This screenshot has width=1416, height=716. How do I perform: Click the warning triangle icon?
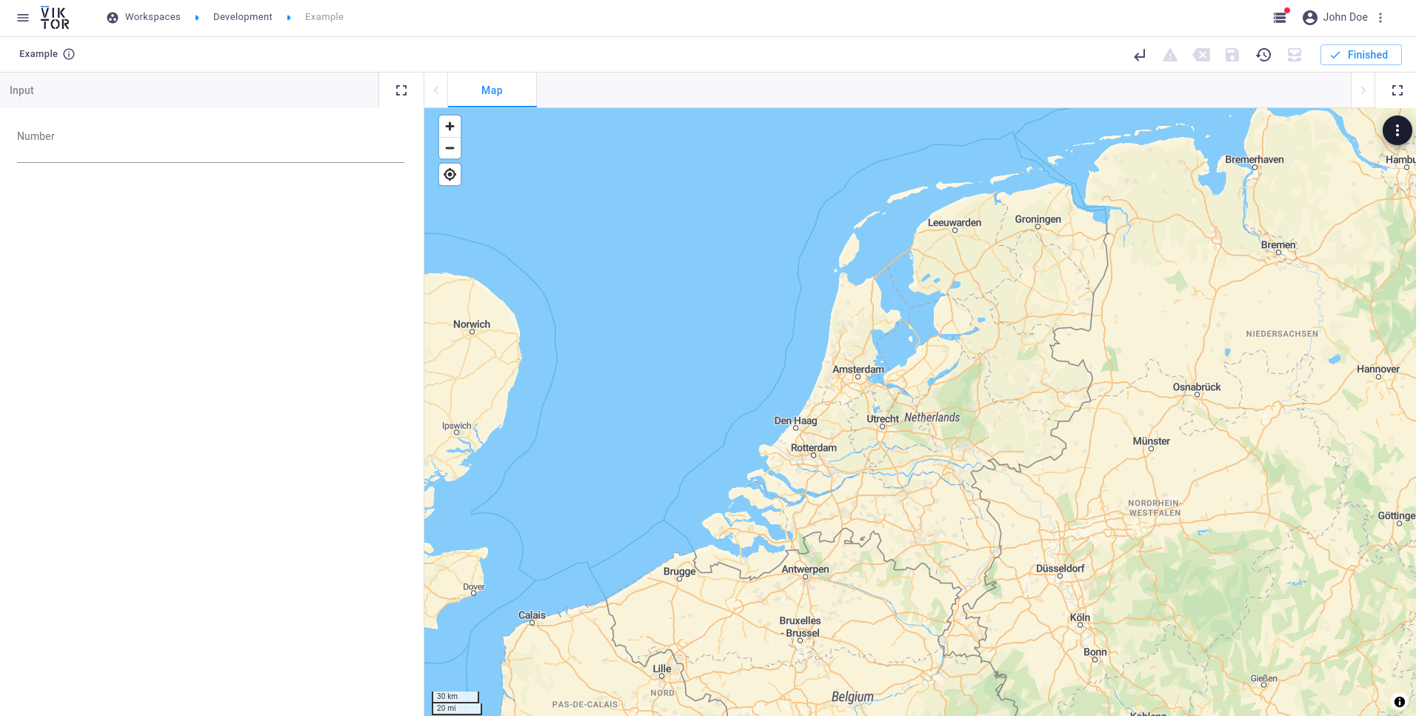(x=1170, y=55)
